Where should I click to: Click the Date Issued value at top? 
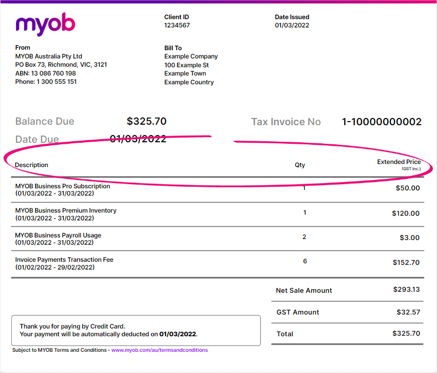click(x=292, y=25)
